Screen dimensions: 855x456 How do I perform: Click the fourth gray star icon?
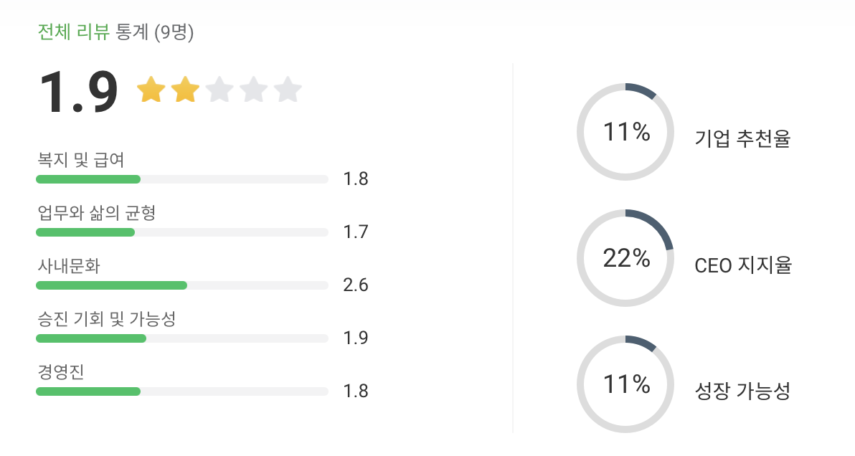(253, 90)
